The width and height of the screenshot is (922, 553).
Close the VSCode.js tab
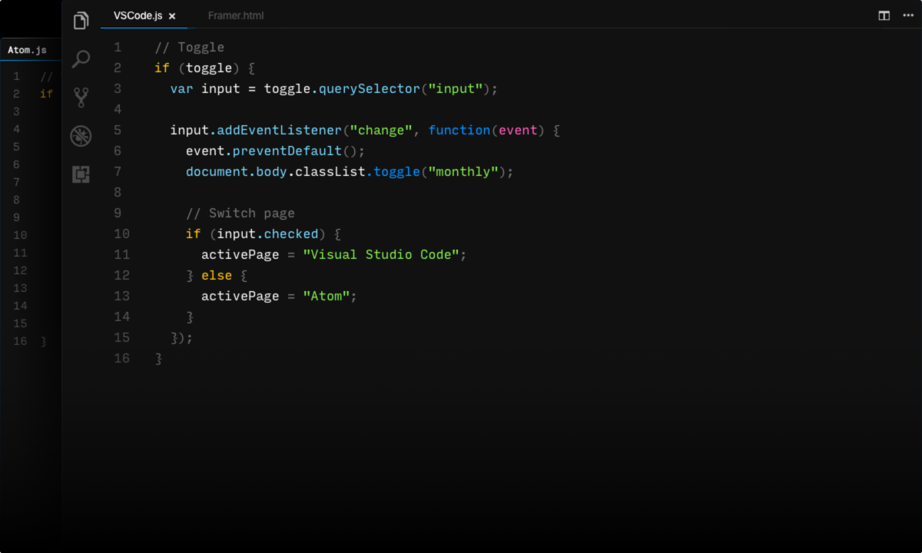[172, 15]
